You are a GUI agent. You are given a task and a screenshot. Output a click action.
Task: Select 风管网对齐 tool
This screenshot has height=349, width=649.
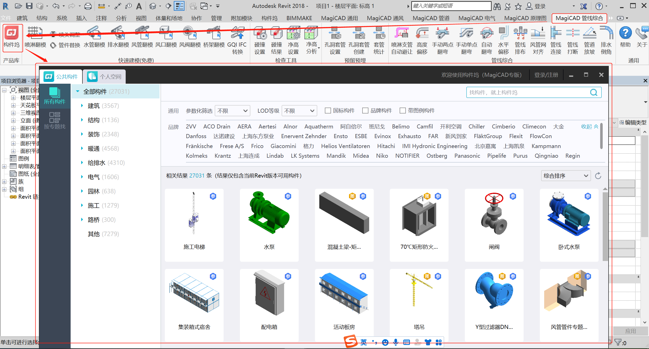tap(538, 40)
